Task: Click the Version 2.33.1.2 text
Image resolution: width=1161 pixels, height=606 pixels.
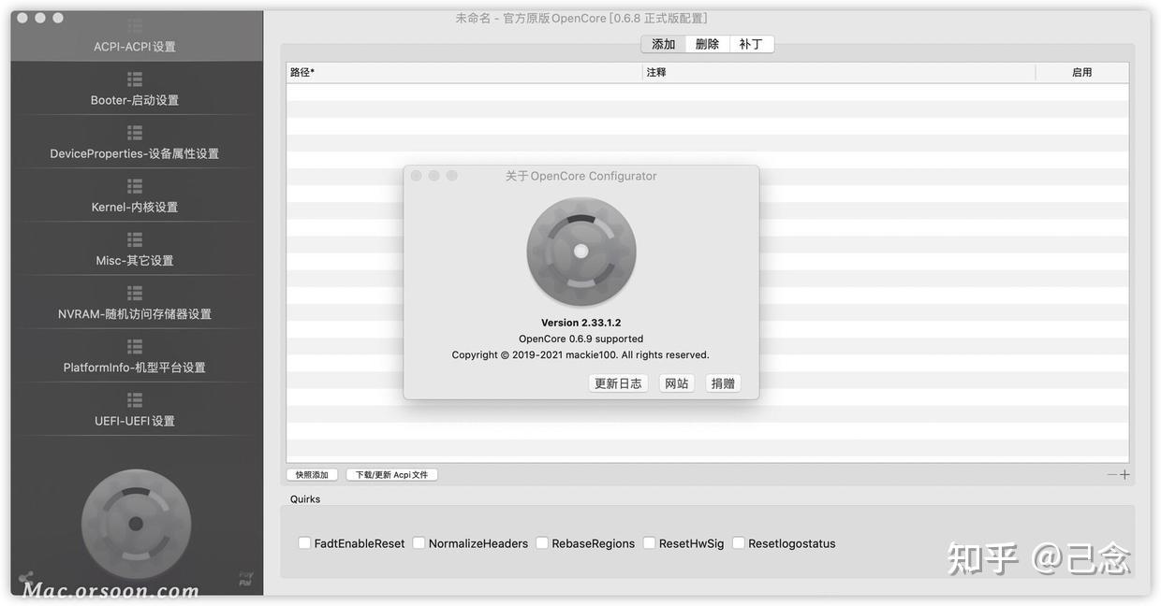Action: point(581,323)
